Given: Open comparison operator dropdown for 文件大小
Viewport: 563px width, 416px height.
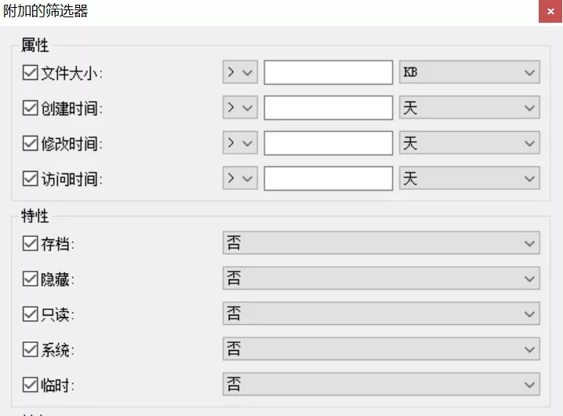Looking at the screenshot, I should [240, 72].
